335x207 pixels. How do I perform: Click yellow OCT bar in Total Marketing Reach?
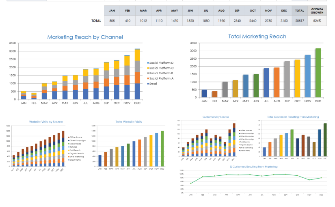[297, 78]
